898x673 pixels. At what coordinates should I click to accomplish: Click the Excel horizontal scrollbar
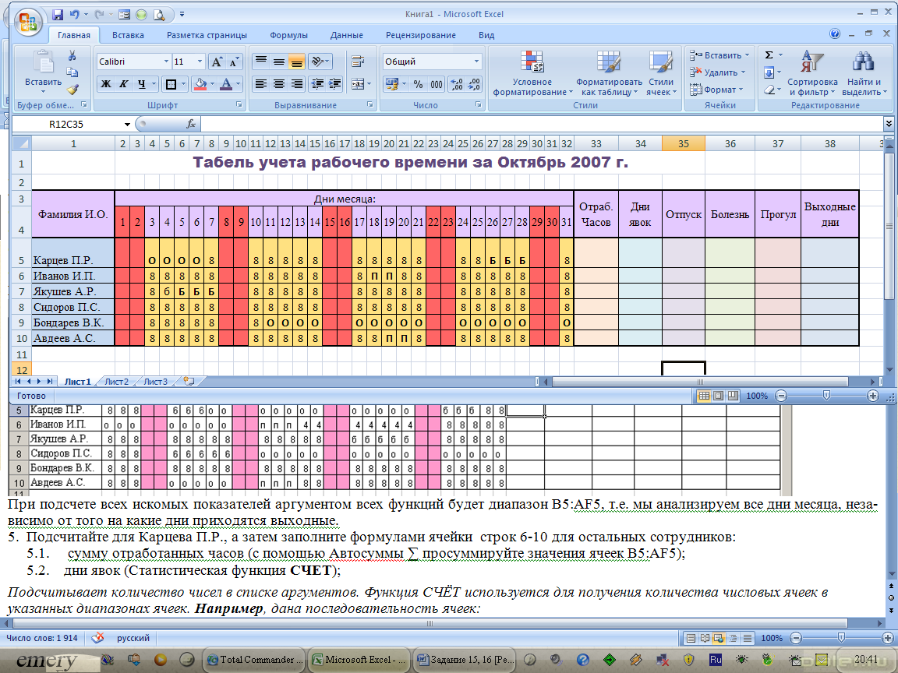(700, 382)
